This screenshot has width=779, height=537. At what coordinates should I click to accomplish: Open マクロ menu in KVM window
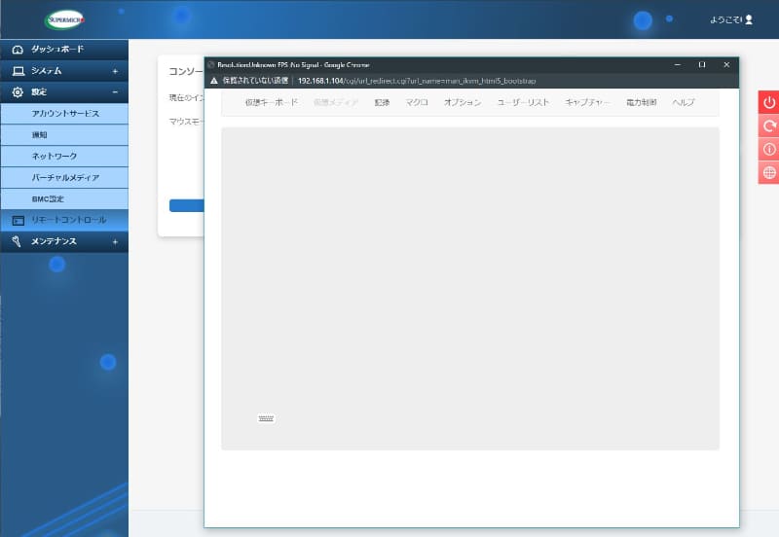417,103
